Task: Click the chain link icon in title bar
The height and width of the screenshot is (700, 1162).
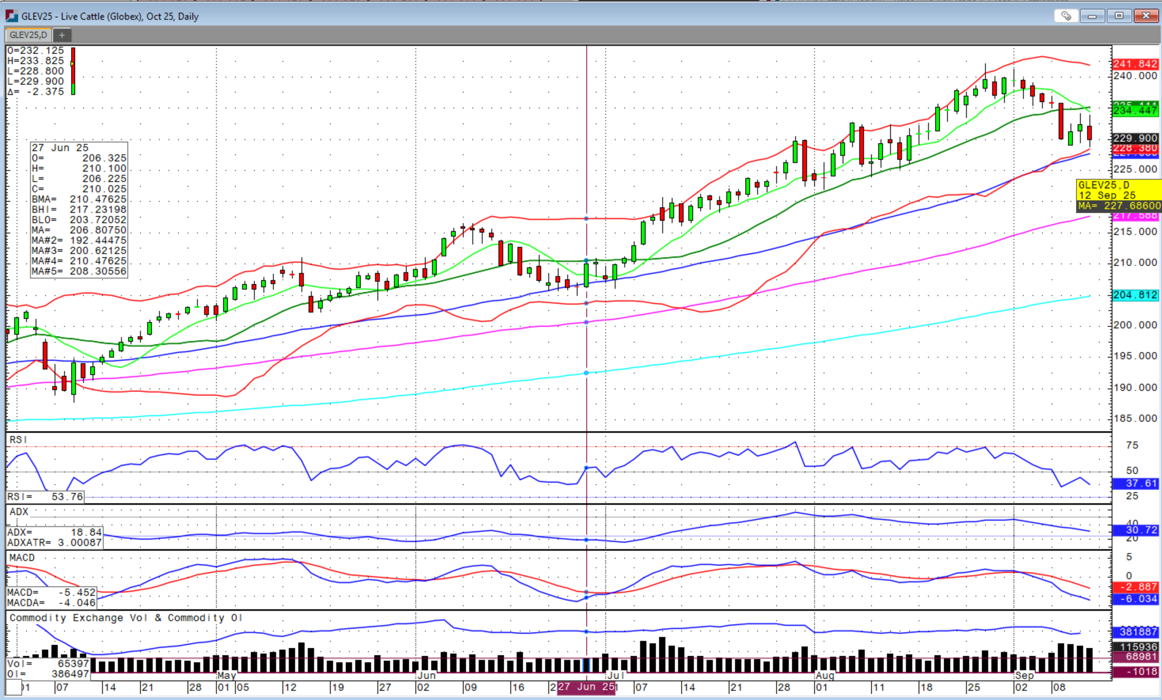Action: click(1065, 16)
